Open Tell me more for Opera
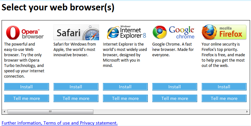251x126 pixels. (x=26, y=98)
